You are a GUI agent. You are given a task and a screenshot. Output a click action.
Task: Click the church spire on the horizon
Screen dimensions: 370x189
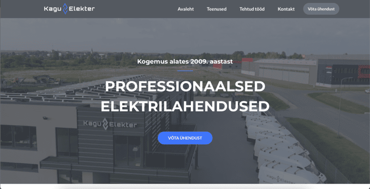92,51
